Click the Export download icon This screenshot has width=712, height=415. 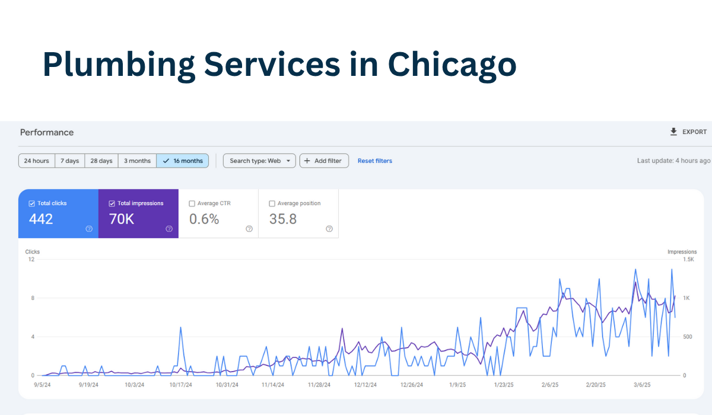pyautogui.click(x=673, y=132)
